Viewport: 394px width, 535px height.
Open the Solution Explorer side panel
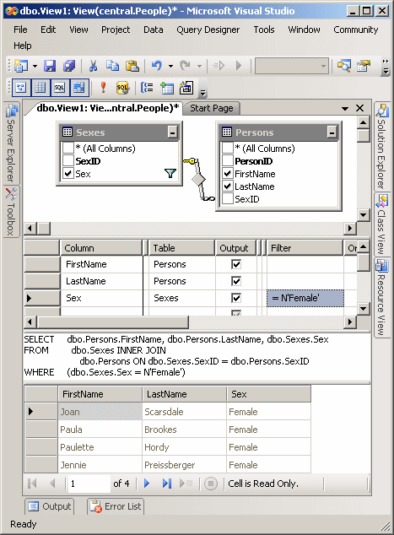coord(381,146)
